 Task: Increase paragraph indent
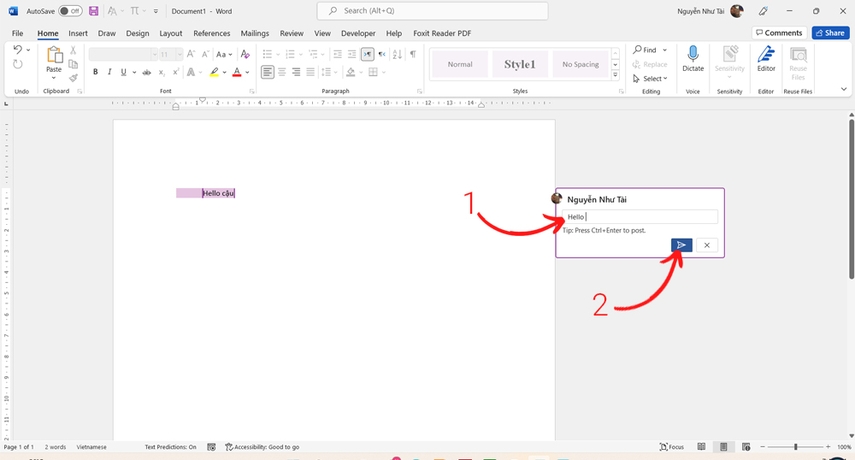coord(351,54)
